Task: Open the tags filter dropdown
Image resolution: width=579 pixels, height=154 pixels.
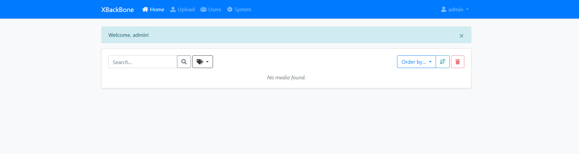Action: coord(203,62)
